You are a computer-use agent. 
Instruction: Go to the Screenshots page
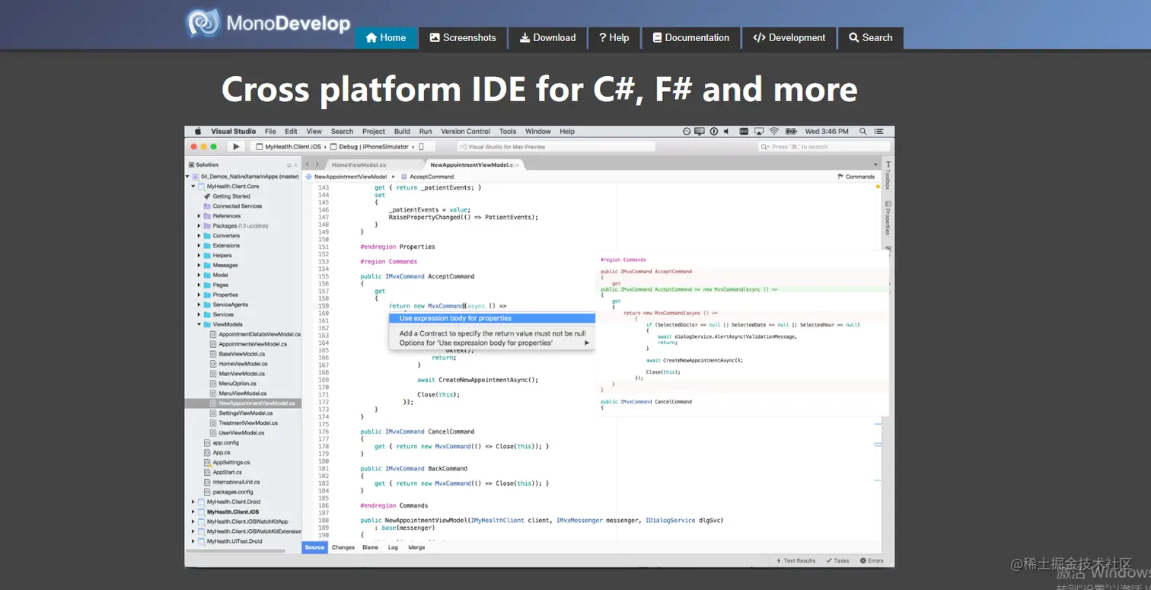click(462, 37)
